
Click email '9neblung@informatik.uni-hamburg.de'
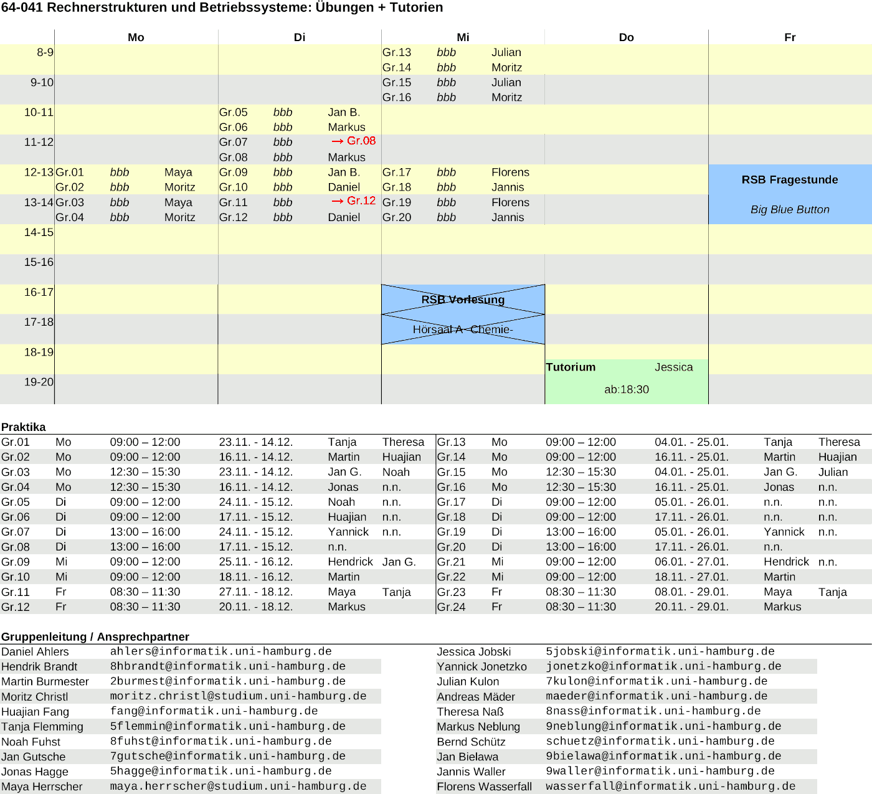pos(664,726)
